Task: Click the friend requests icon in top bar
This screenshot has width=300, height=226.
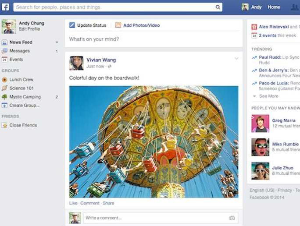Action: [x=295, y=7]
